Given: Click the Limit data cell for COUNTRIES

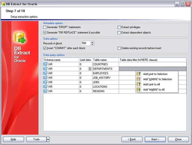Looking at the screenshot, I should click(85, 64).
